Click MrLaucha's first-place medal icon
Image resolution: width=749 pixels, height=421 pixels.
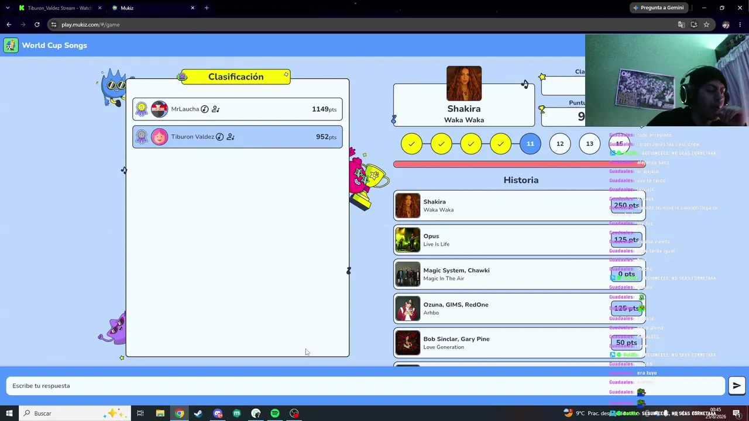142,109
